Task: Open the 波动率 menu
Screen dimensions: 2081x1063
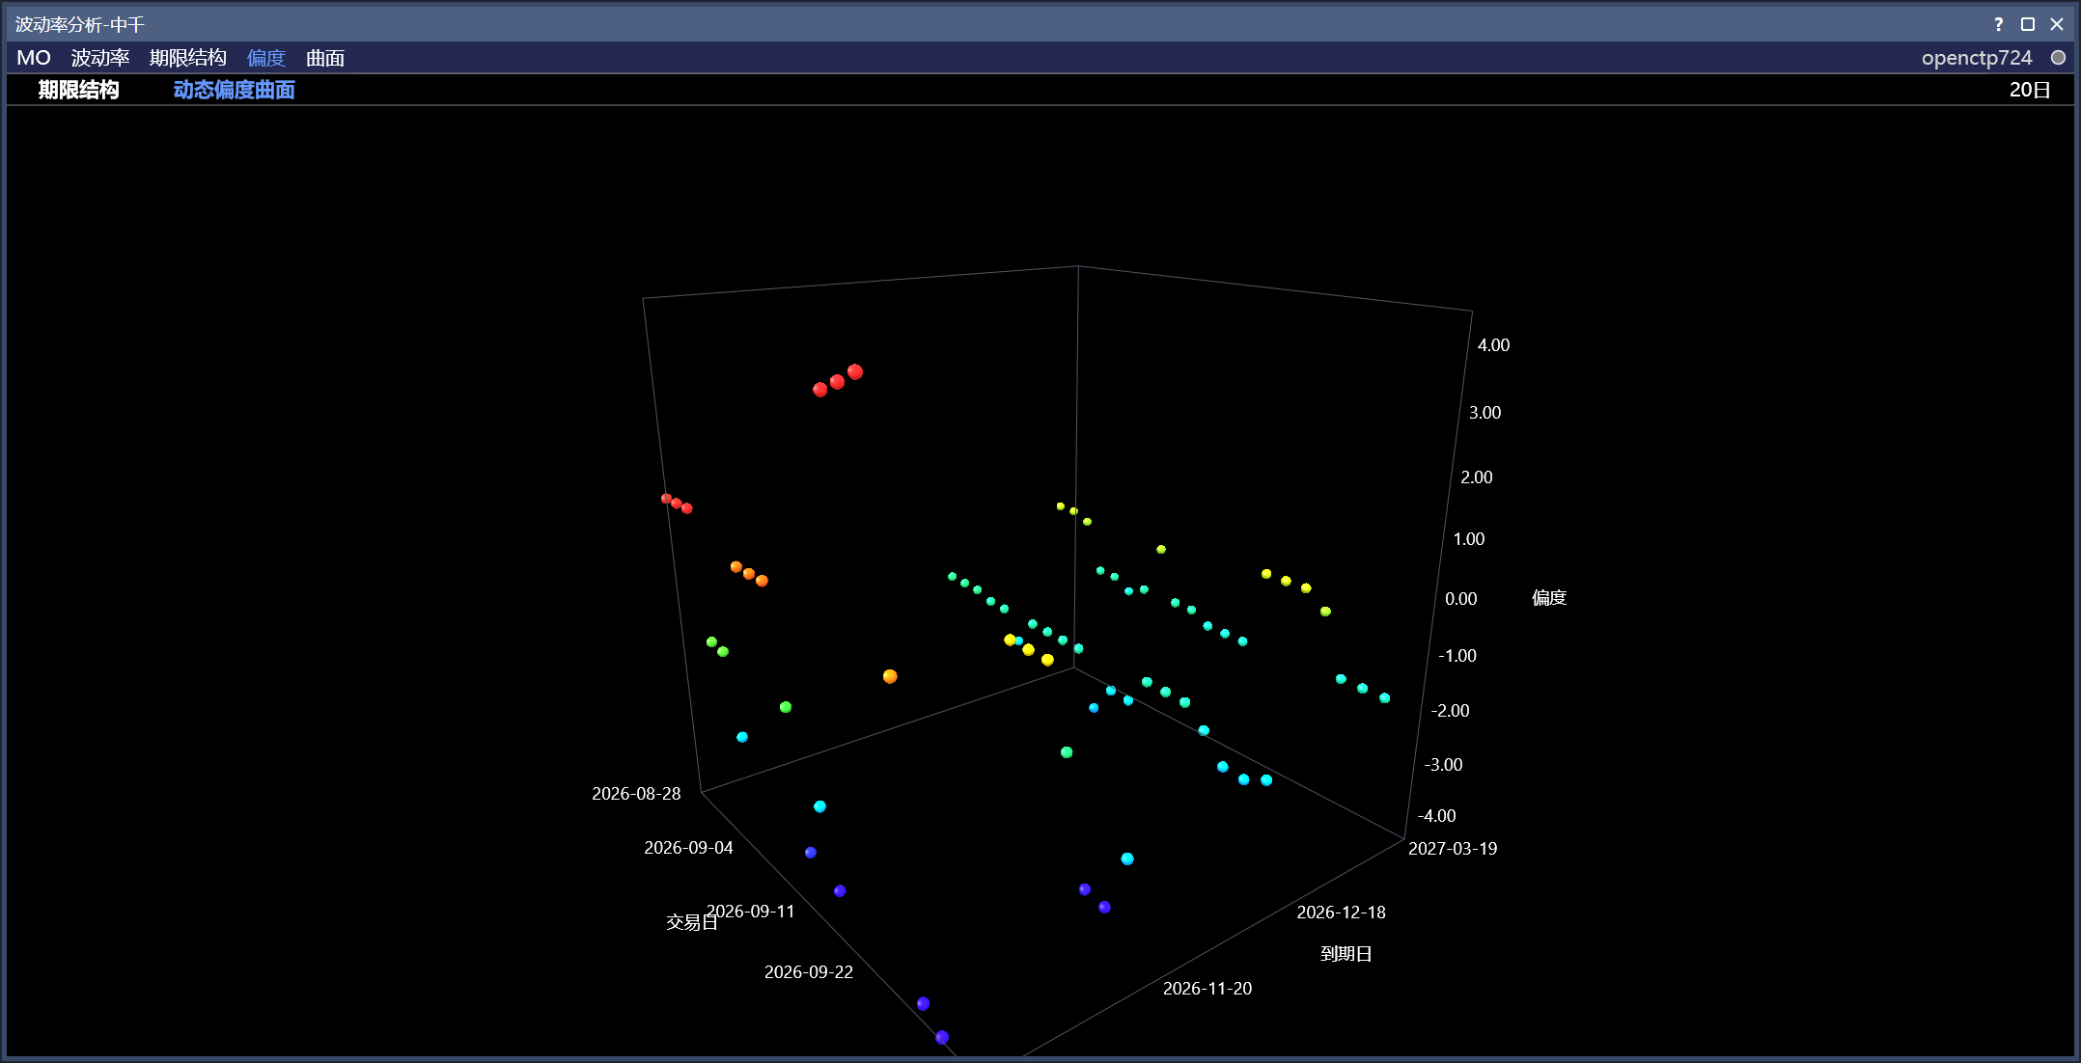Action: [x=100, y=58]
